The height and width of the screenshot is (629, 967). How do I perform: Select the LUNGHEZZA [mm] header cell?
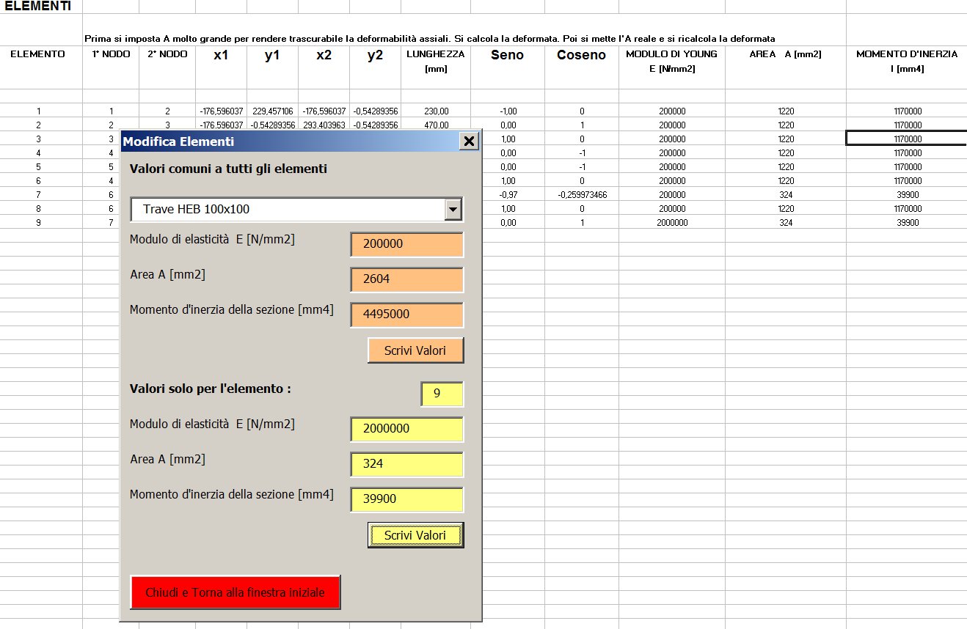pyautogui.click(x=436, y=68)
